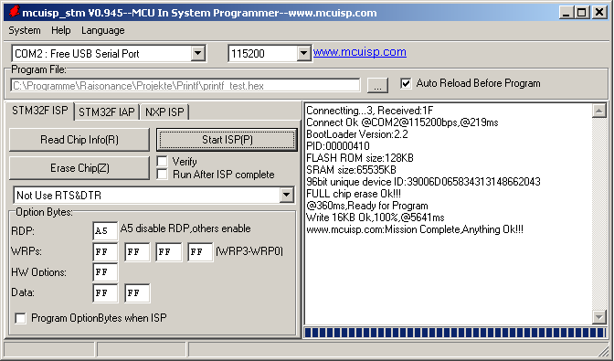Open the www.mcuisp.com link
614x361 pixels.
pos(359,52)
